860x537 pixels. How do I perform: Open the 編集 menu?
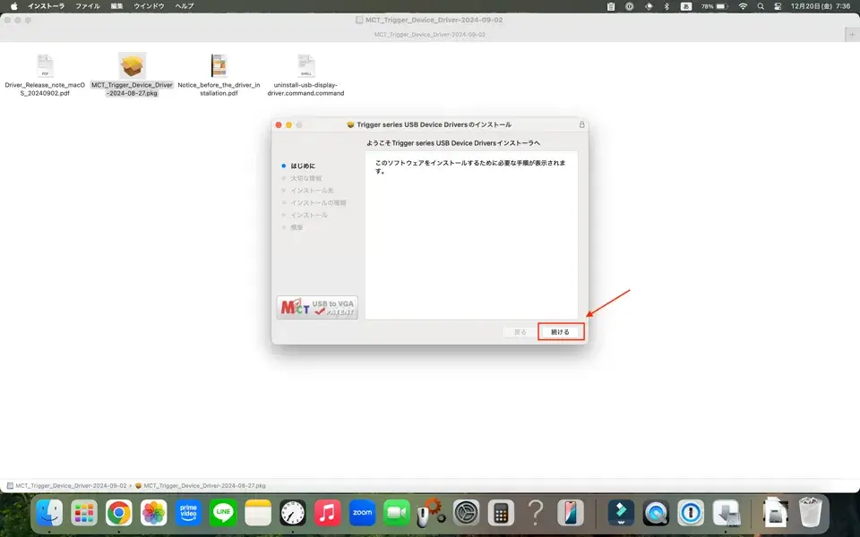click(116, 6)
